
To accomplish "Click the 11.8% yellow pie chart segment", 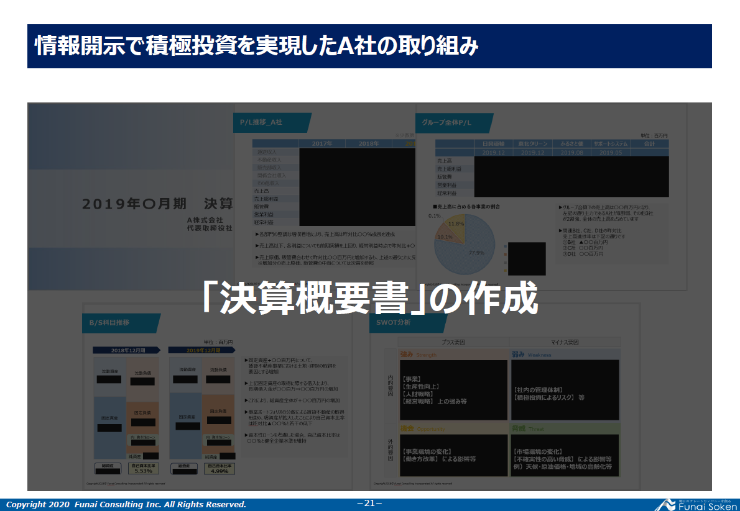I will (x=457, y=225).
